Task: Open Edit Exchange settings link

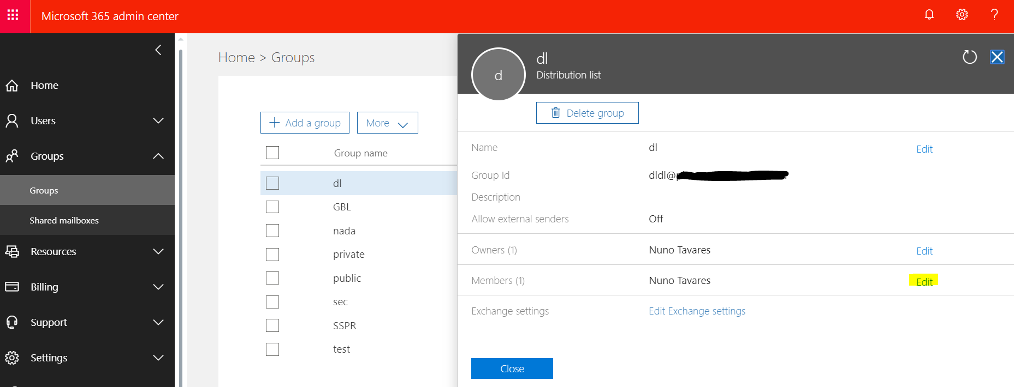Action: [x=697, y=311]
